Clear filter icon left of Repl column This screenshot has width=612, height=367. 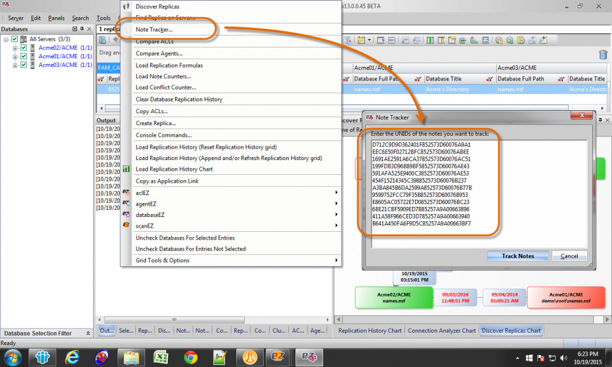coord(101,79)
